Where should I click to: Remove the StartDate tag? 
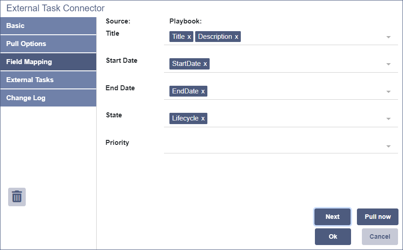(205, 64)
